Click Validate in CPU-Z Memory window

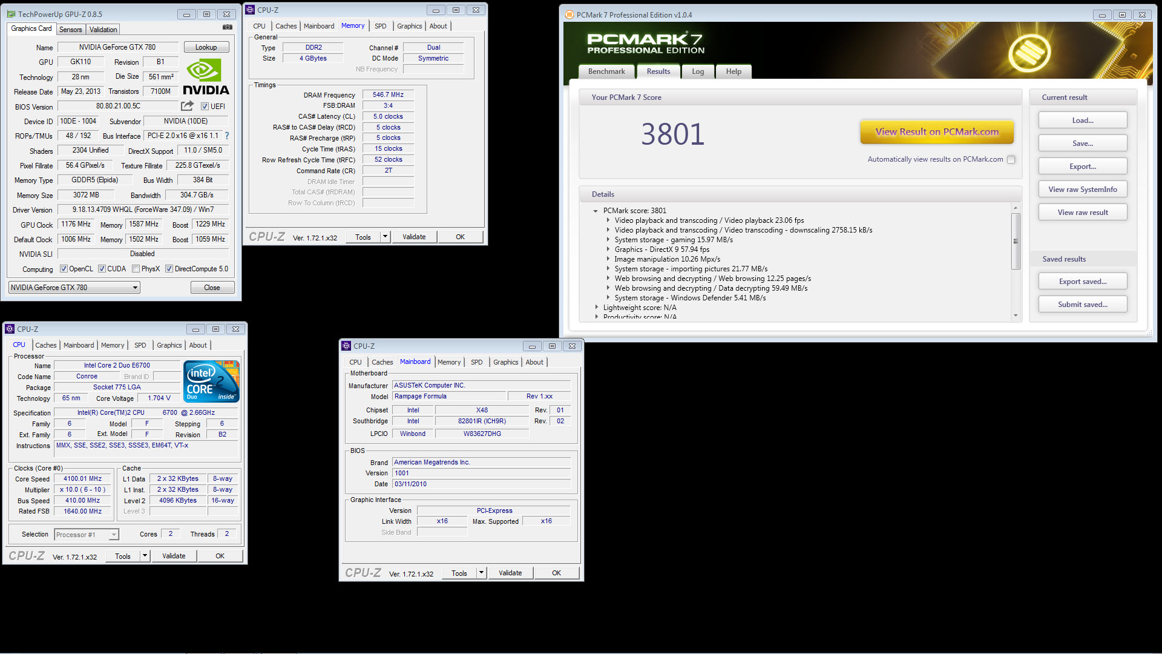(414, 237)
